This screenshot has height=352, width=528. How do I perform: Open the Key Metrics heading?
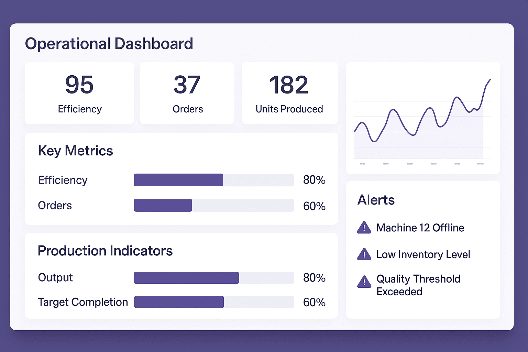(x=75, y=151)
